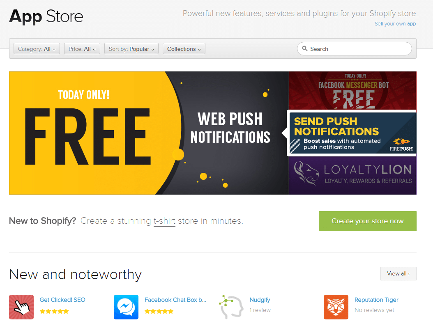
Task: Open the Facebook Chat Box messenger icon
Action: click(x=126, y=307)
